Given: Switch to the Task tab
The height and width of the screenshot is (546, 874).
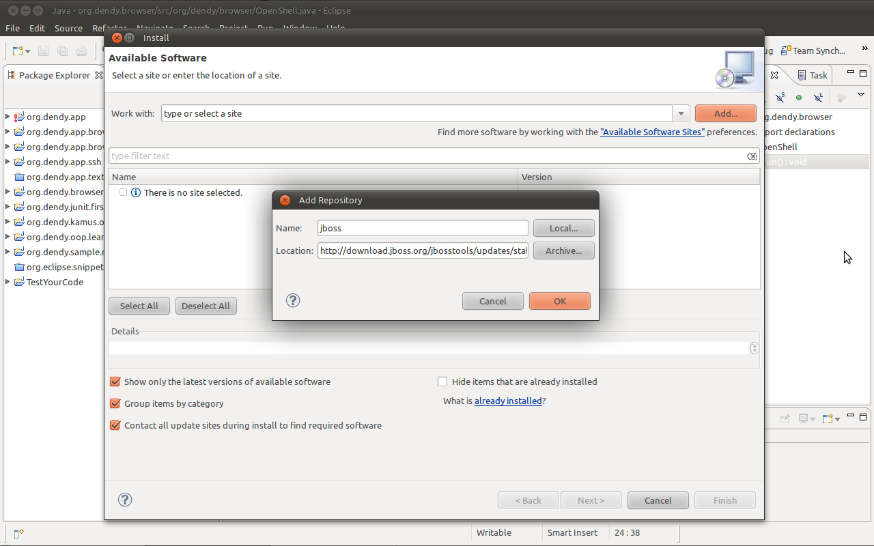Looking at the screenshot, I should coord(813,75).
